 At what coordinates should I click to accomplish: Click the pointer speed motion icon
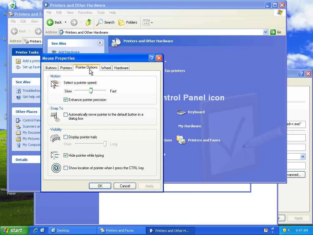click(x=56, y=84)
